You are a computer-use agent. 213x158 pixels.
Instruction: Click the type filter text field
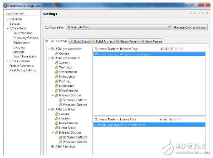[21, 13]
